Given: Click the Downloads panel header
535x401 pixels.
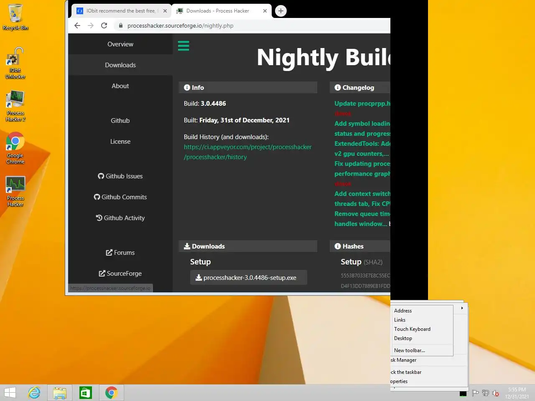Looking at the screenshot, I should click(248, 246).
